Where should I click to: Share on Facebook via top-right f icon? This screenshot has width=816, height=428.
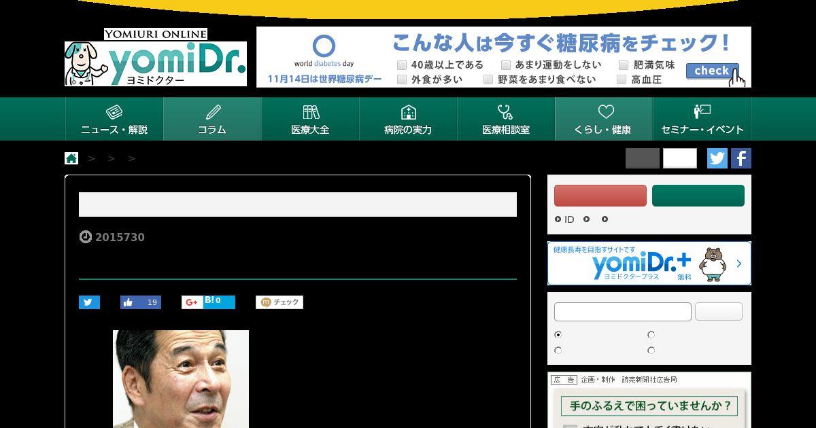[x=741, y=158]
